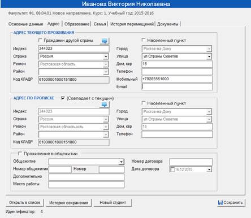Click the Номер field beside Номер общежития
This screenshot has height=218, width=251.
coord(111,169)
